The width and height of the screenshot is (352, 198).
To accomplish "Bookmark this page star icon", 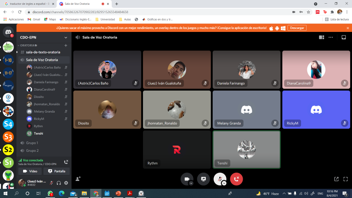I will point(308,12).
